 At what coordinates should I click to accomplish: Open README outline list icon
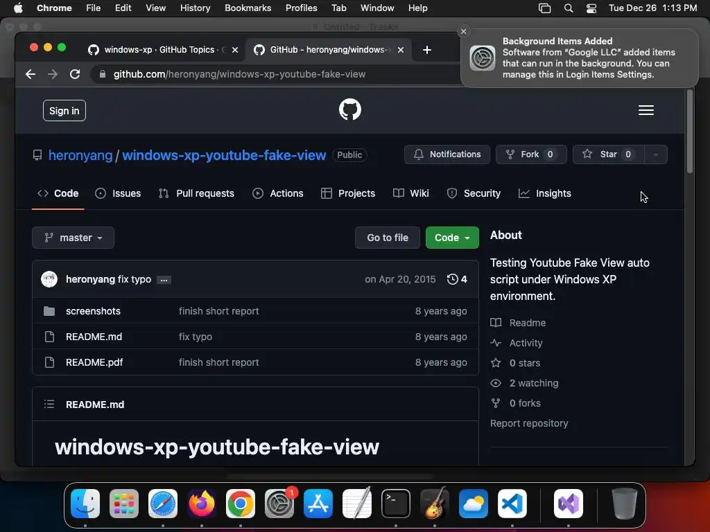pyautogui.click(x=49, y=404)
